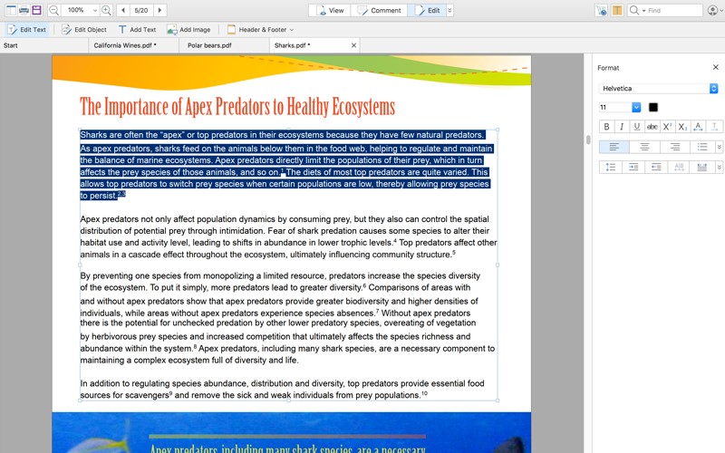725x453 pixels.
Task: Go to the previous page arrow
Action: click(x=123, y=10)
